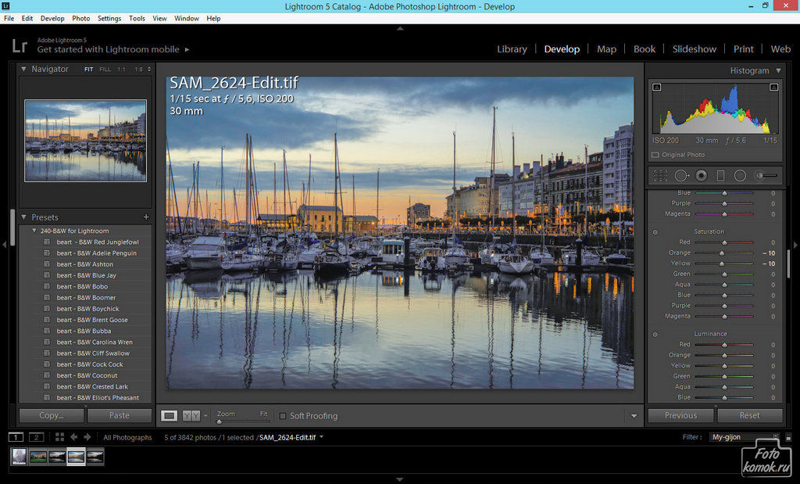This screenshot has height=484, width=800.
Task: Switch to the Library module
Action: (x=512, y=49)
